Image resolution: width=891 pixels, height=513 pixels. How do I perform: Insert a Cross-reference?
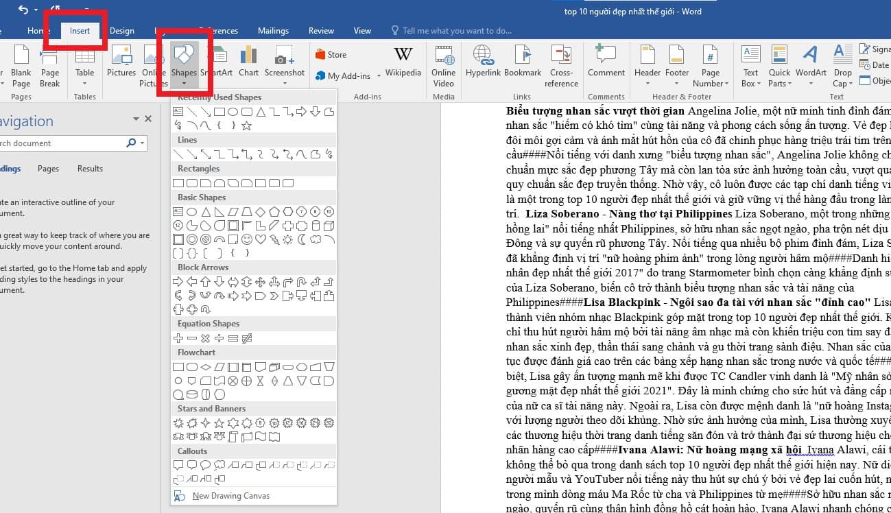tap(562, 67)
